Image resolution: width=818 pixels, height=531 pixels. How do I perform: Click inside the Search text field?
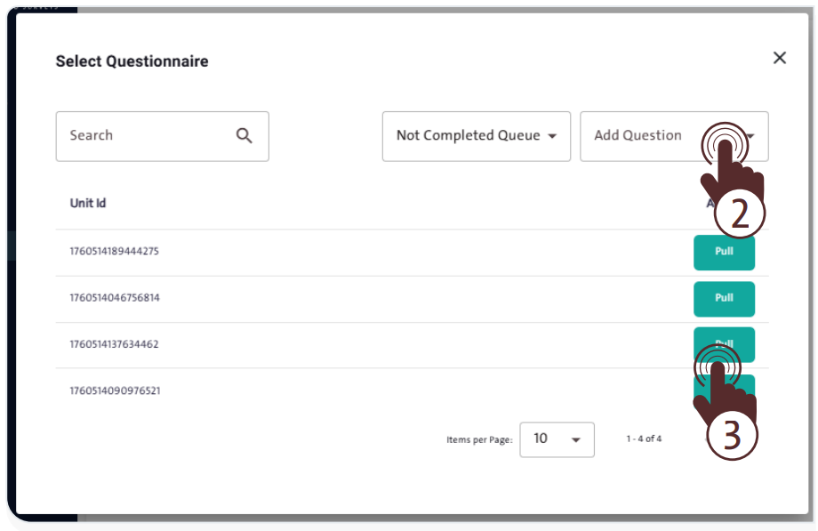click(x=142, y=136)
